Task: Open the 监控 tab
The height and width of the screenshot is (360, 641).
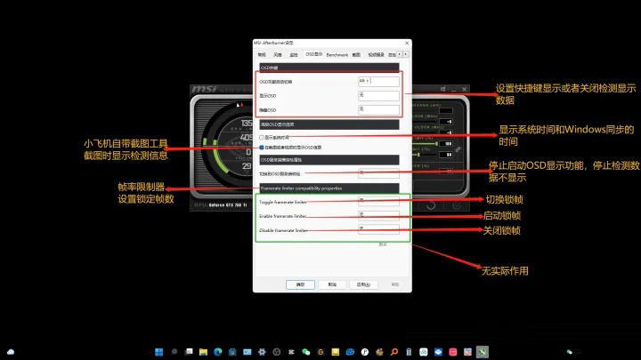Action: 294,55
